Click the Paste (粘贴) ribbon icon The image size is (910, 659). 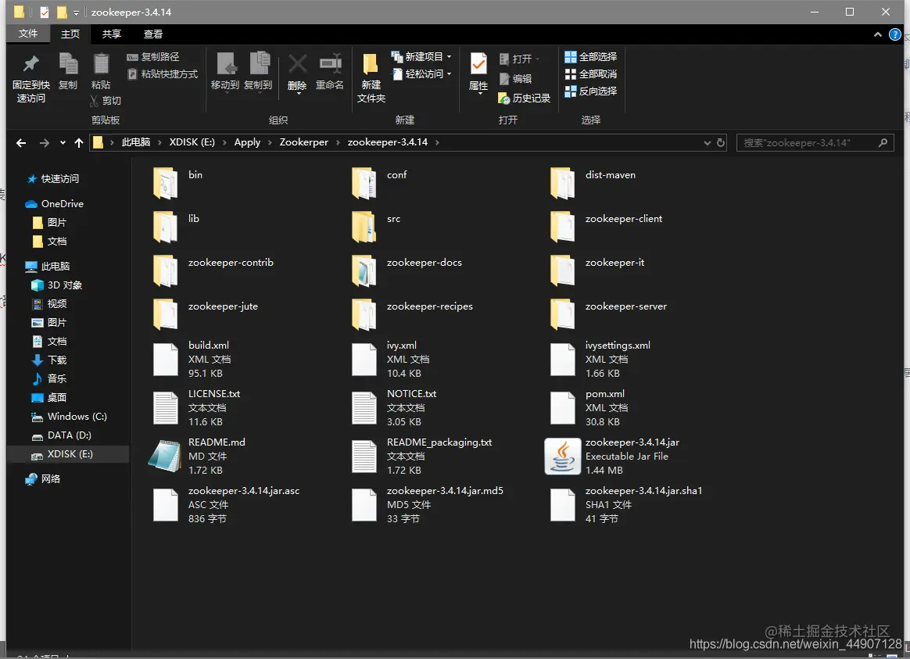tap(101, 64)
